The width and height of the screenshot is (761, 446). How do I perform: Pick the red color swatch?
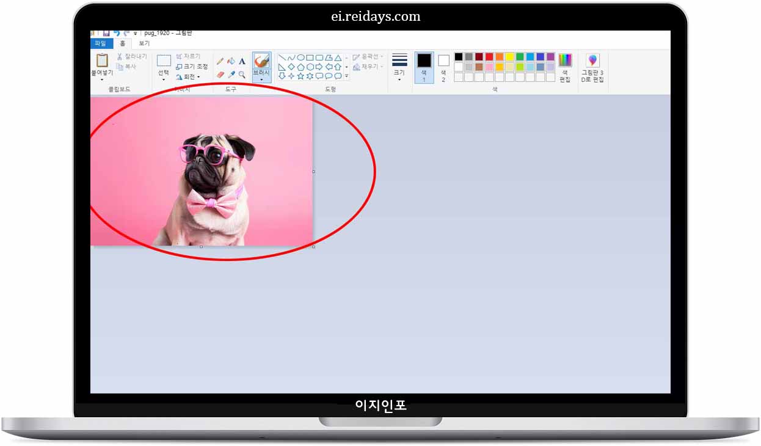(489, 57)
